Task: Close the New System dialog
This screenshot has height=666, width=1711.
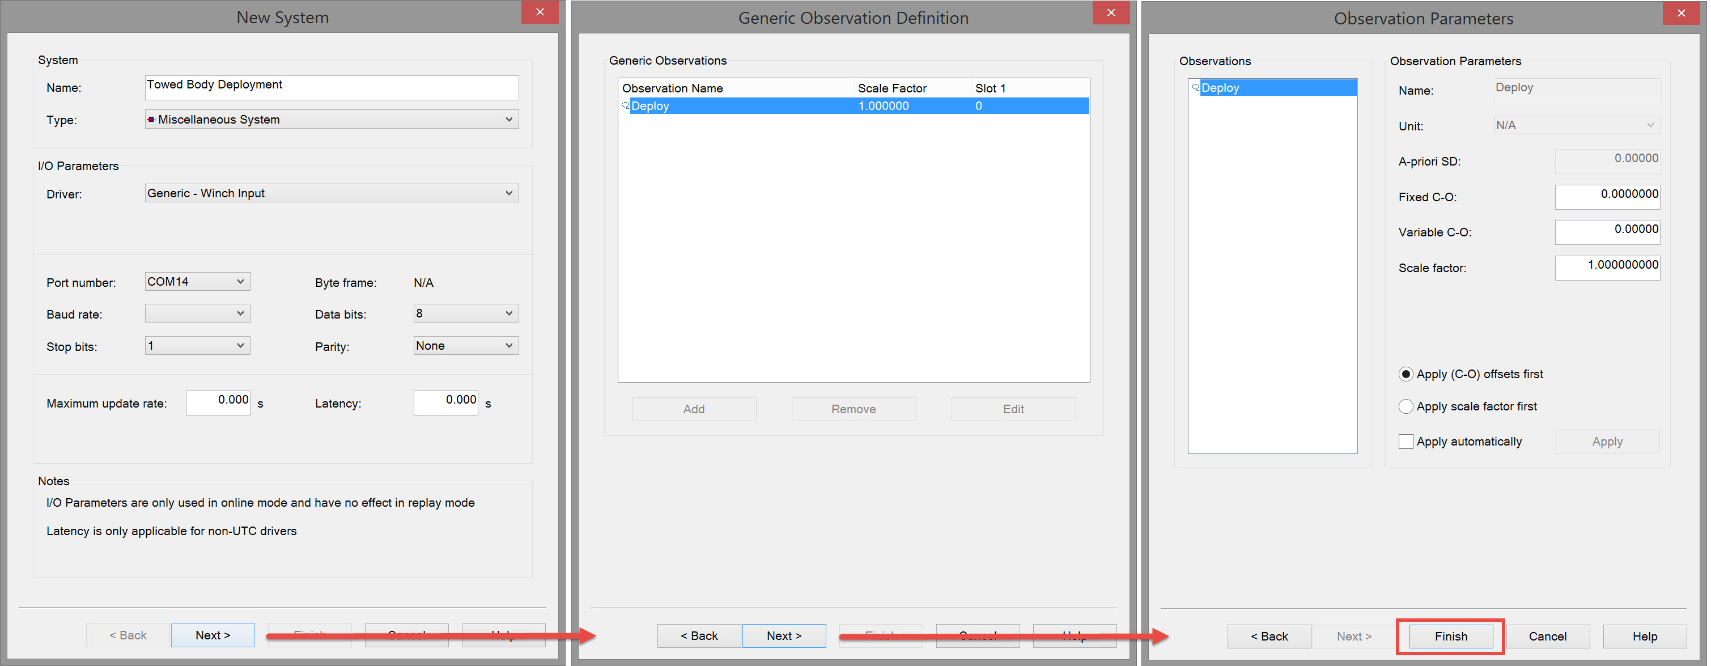Action: point(540,12)
